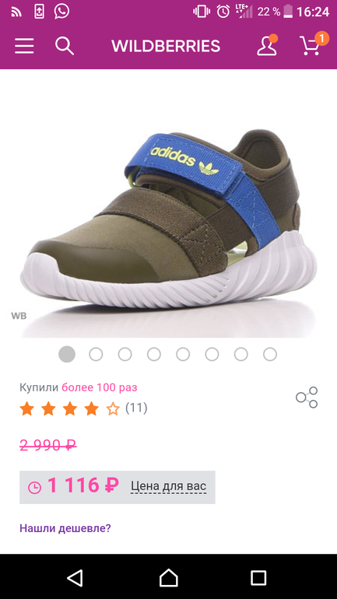337x599 pixels.
Task: Tap the share icon beside the rating
Action: pyautogui.click(x=307, y=398)
